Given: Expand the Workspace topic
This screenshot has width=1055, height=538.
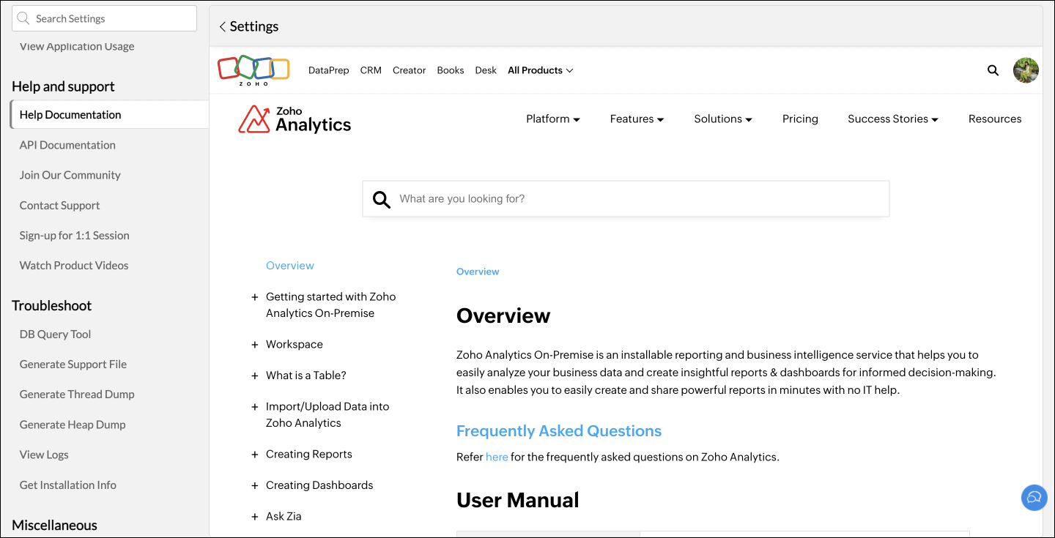Looking at the screenshot, I should tap(255, 345).
